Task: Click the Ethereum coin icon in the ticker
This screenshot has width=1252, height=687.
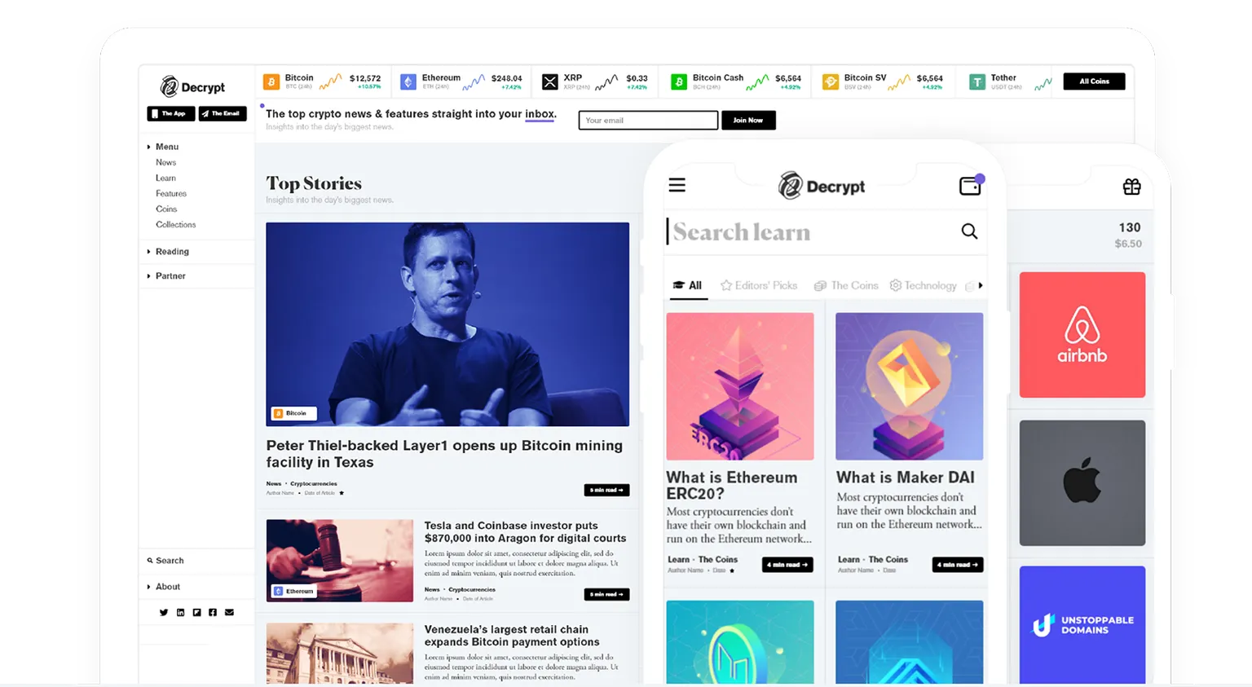Action: click(x=408, y=81)
